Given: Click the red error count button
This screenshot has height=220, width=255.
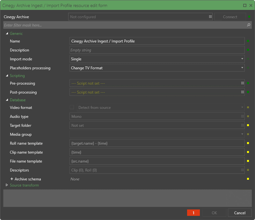Looking at the screenshot, I should click(x=193, y=213).
